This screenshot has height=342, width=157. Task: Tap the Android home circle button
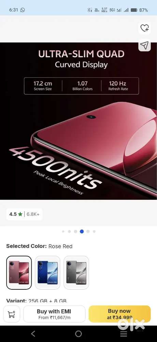[x=78, y=334]
